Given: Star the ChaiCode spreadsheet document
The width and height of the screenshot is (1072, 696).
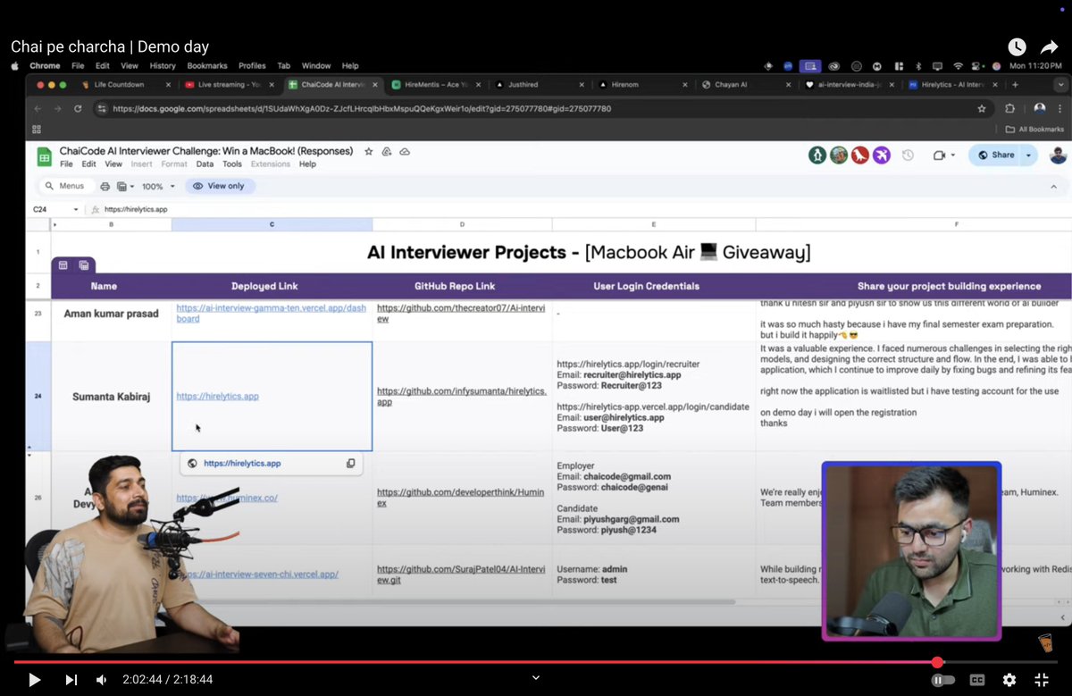Looking at the screenshot, I should click(x=369, y=152).
